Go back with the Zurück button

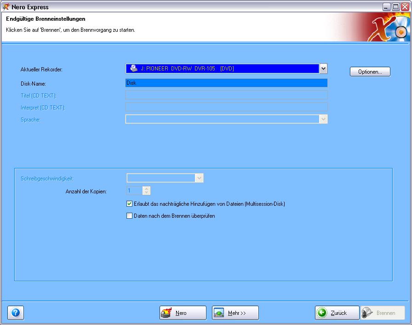337,313
